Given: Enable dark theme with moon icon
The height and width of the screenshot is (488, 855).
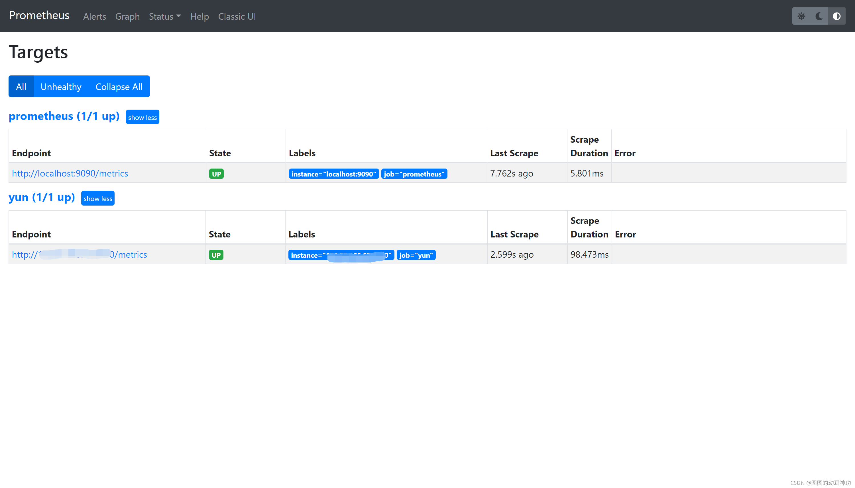Looking at the screenshot, I should point(819,16).
